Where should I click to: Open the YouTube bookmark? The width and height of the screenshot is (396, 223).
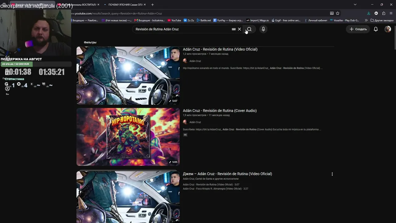click(x=174, y=20)
